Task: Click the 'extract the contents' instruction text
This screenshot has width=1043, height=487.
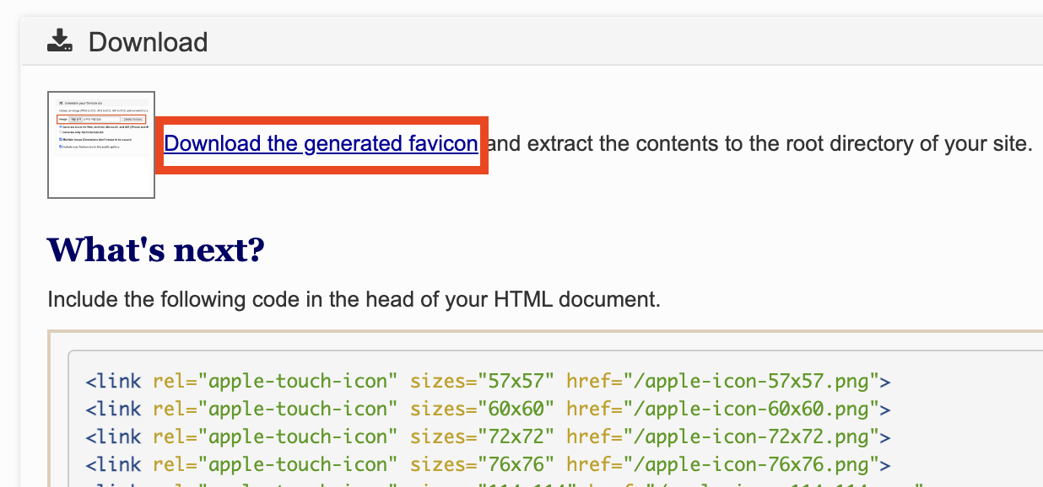Action: pyautogui.click(x=759, y=144)
